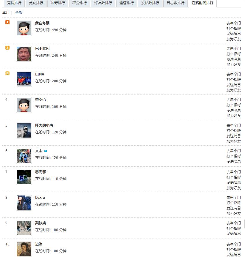Open username link 思无邪
Screen dimensions: 245x257
click(41, 172)
